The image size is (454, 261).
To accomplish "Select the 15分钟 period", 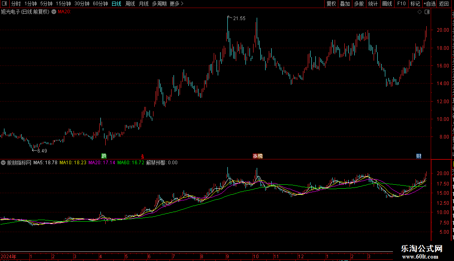I will [x=63, y=4].
